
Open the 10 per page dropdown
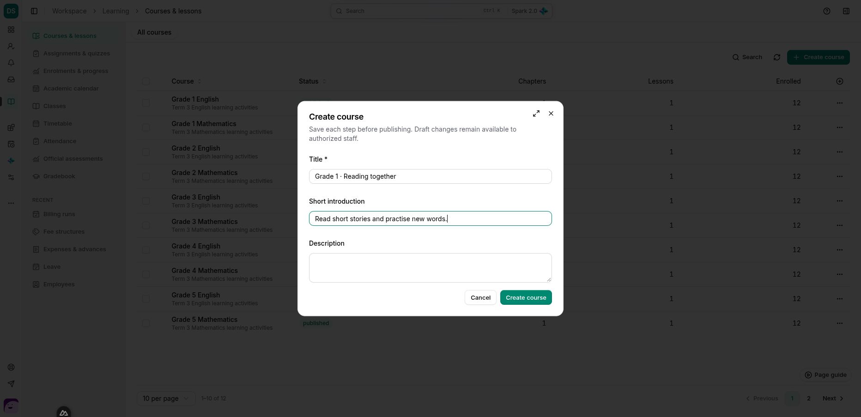pyautogui.click(x=166, y=399)
